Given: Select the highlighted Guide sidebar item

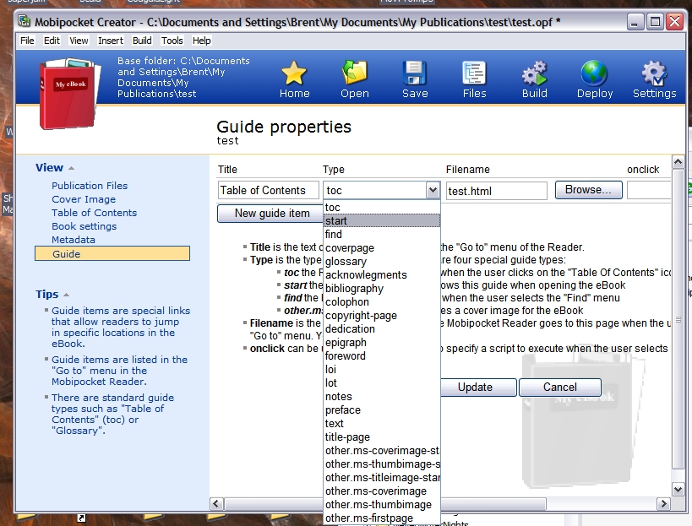Looking at the screenshot, I should [x=112, y=253].
